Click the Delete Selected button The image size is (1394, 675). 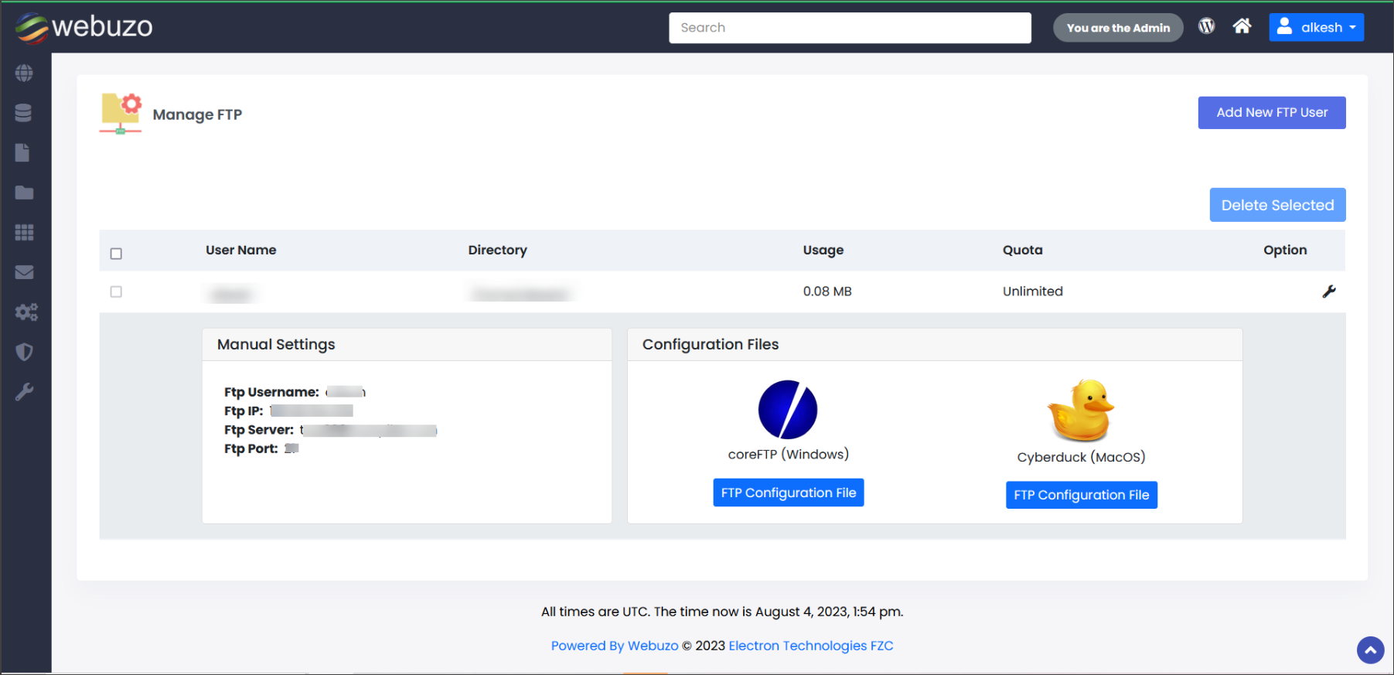click(x=1276, y=205)
